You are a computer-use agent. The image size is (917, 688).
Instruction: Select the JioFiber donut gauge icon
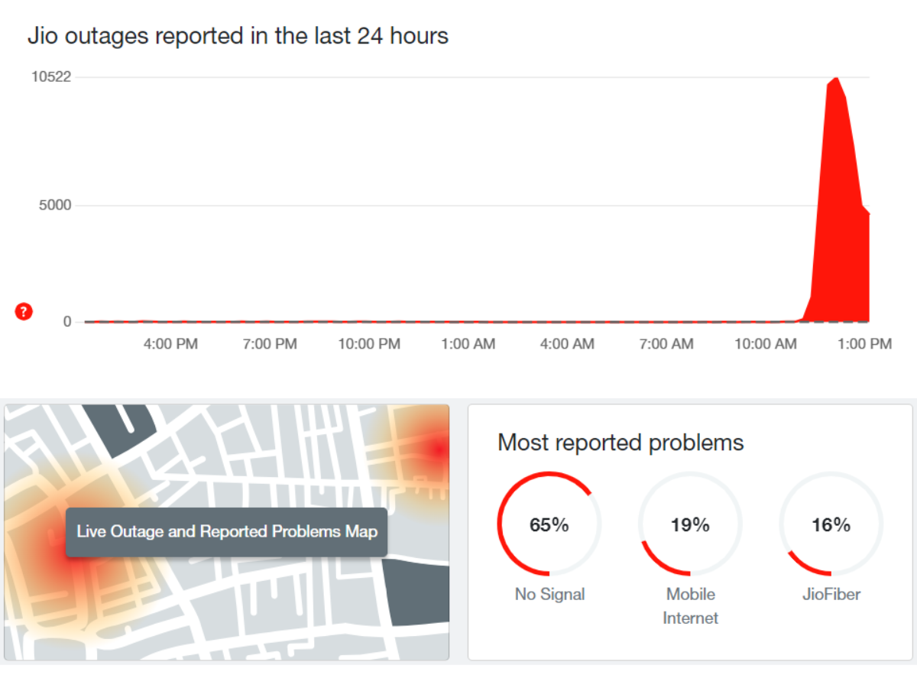831,524
